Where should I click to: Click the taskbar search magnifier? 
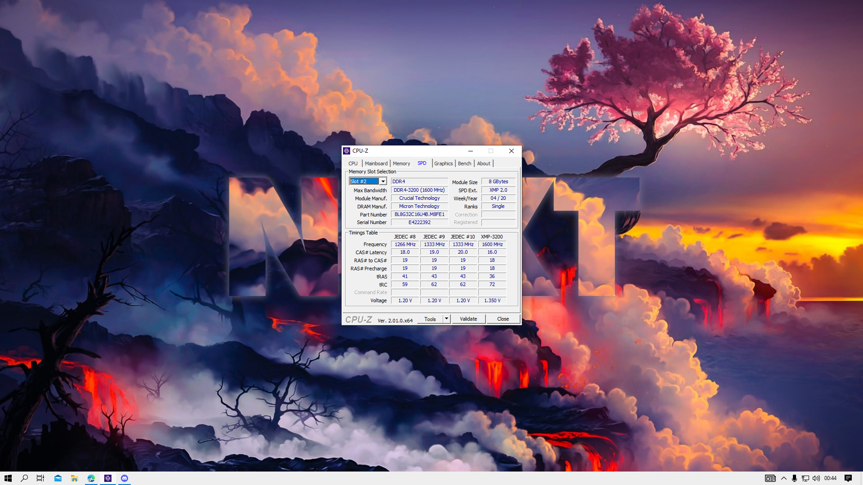tap(25, 478)
